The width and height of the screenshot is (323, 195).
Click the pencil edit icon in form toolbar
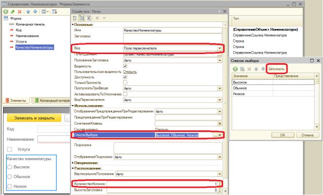[13, 12]
